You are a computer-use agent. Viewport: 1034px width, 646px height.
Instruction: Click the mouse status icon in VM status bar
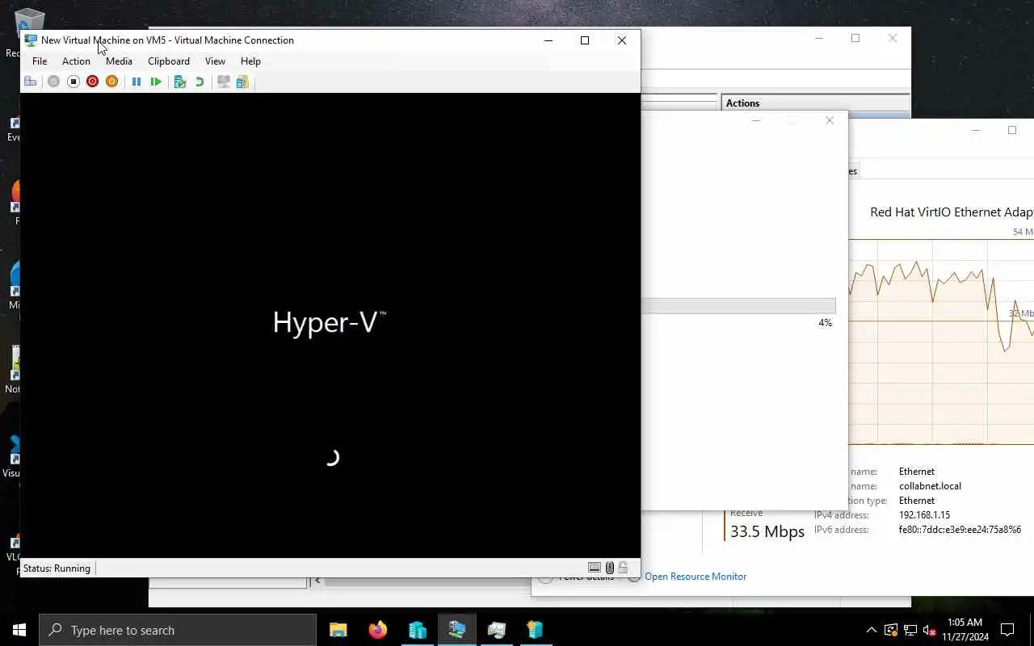pos(610,568)
